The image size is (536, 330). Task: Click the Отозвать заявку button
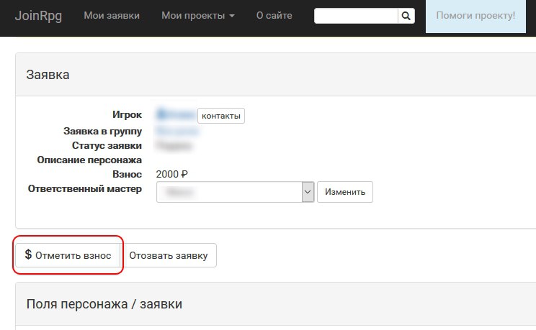coord(169,255)
